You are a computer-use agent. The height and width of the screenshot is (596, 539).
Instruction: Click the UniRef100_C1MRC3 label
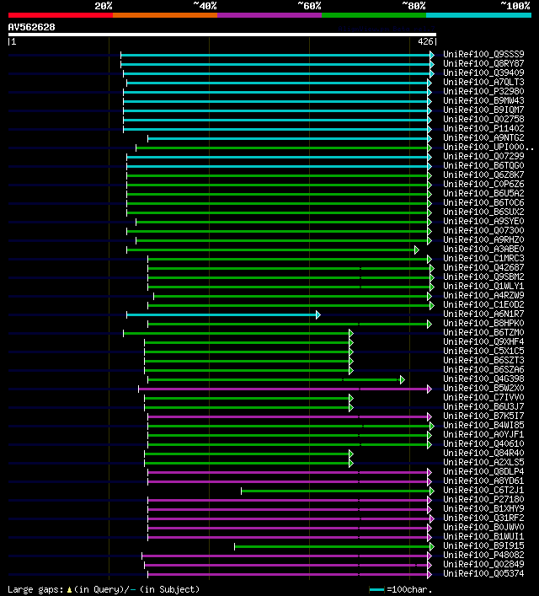tap(483, 258)
